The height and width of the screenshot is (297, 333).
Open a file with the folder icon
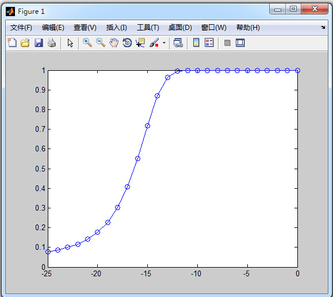coord(25,43)
